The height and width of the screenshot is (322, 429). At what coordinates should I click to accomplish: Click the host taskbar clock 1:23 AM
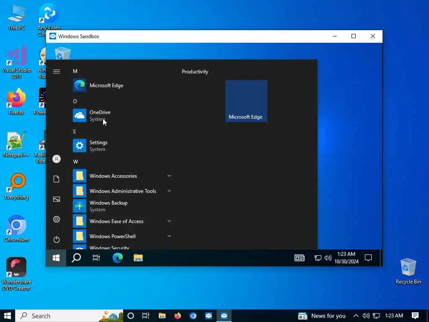coord(394,316)
